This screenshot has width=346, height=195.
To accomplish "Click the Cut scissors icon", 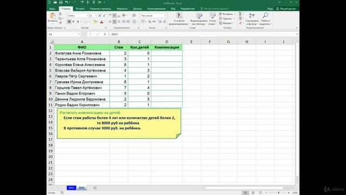I will [x=60, y=14].
